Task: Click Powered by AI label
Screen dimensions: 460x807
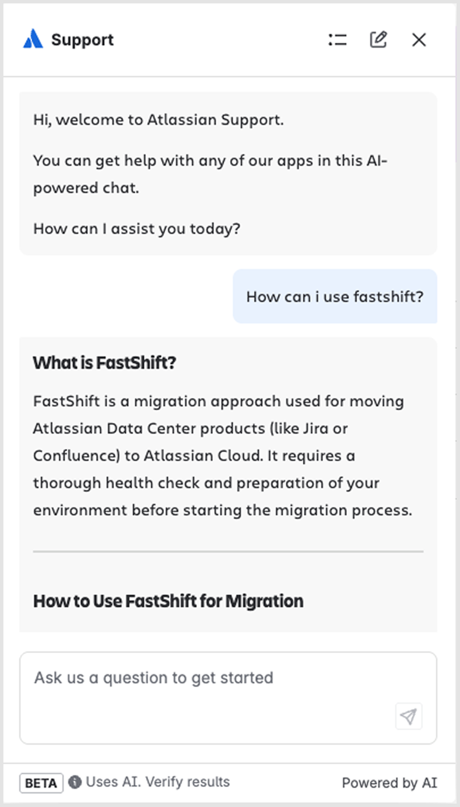Action: [388, 783]
